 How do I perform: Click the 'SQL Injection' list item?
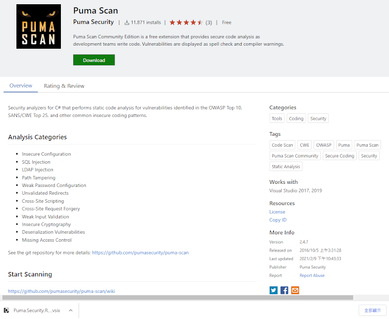pyautogui.click(x=36, y=162)
